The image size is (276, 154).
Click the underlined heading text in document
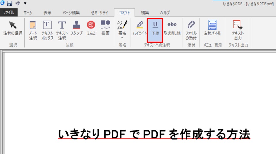click(154, 134)
